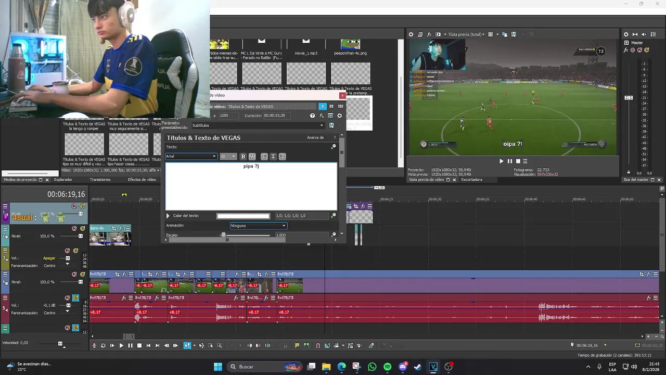
Task: Open video output FX in preview toolbar
Action: [x=429, y=34]
